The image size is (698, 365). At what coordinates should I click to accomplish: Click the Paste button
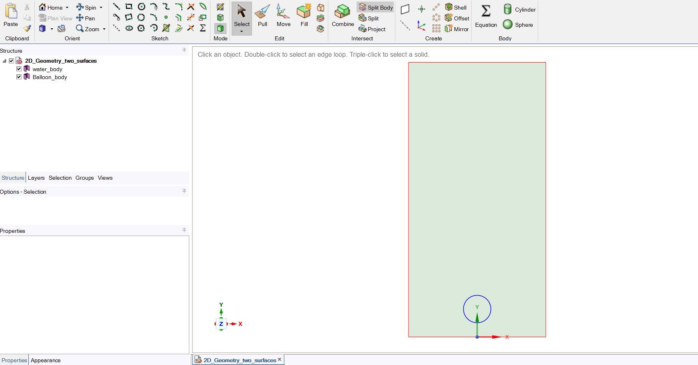point(11,15)
